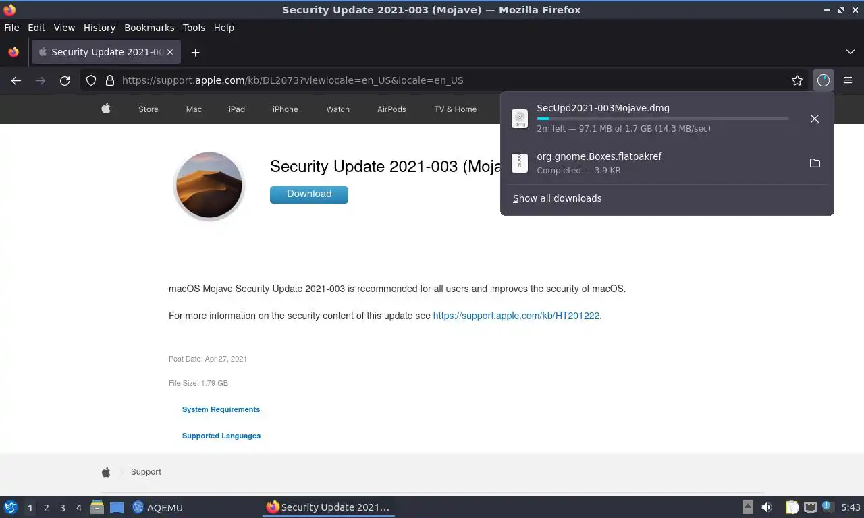Click the org.gnome.Boxes.flatpakref file name
This screenshot has height=518, width=864.
(599, 156)
